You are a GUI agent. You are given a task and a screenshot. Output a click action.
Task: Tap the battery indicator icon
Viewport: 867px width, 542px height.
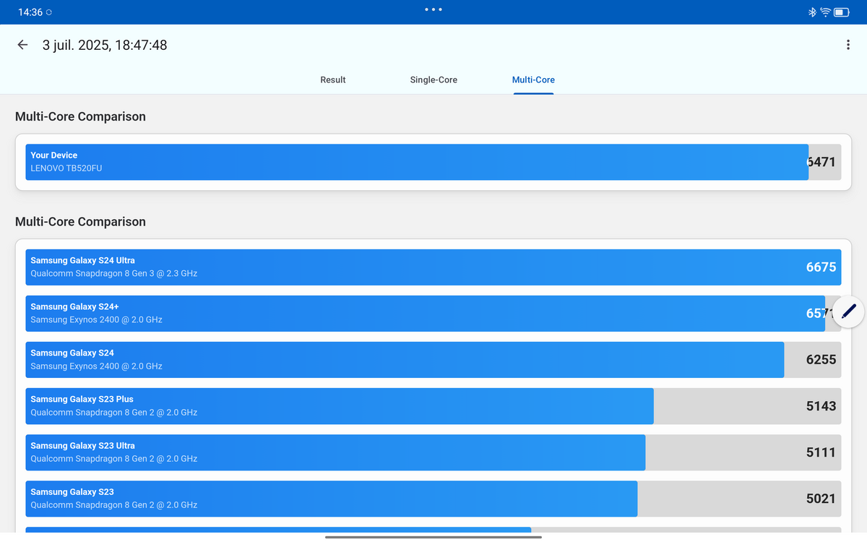point(842,12)
